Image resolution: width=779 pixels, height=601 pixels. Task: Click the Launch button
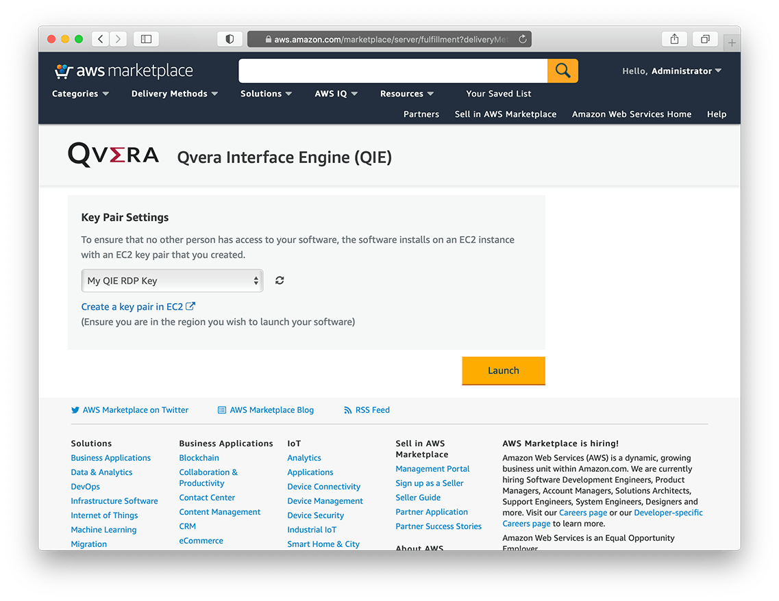click(504, 371)
